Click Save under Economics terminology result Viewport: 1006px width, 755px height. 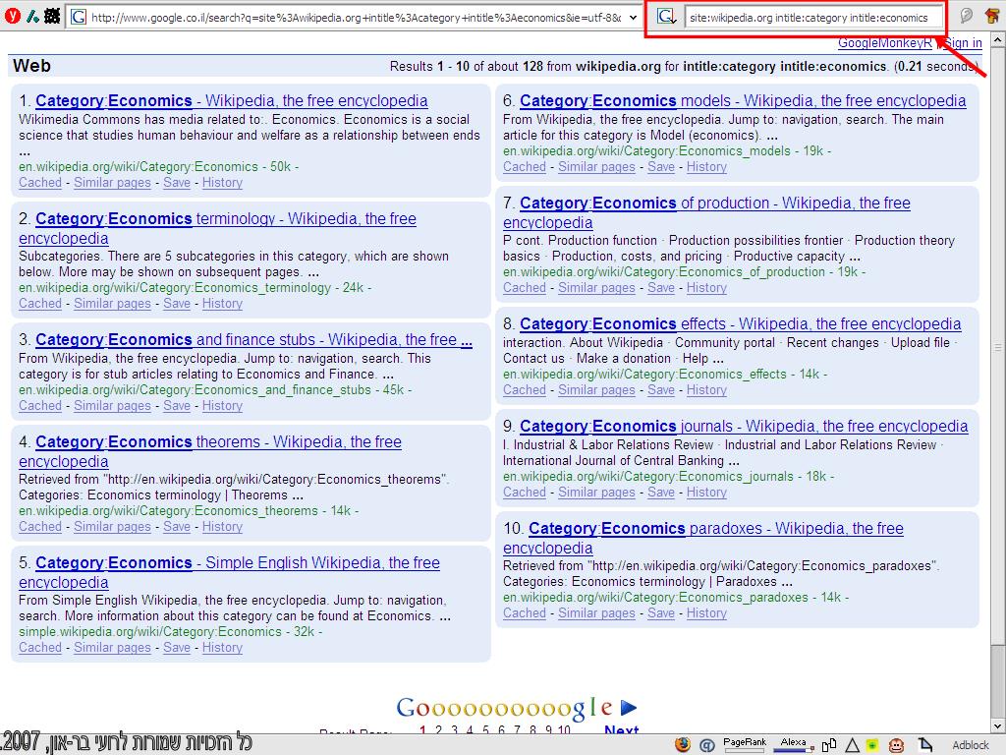tap(177, 304)
